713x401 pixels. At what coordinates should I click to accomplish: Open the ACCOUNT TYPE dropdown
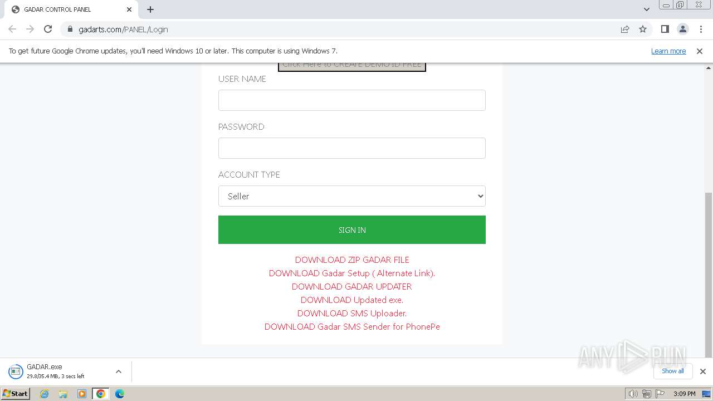(352, 196)
